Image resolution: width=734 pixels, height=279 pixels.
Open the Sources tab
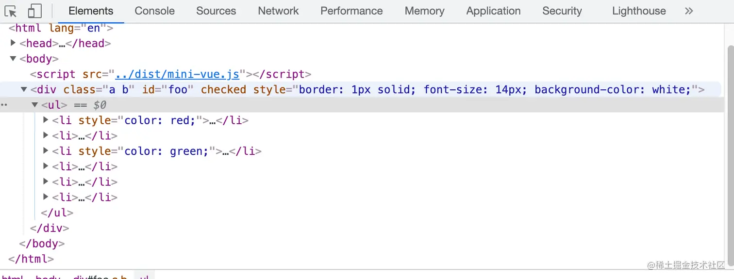(216, 11)
